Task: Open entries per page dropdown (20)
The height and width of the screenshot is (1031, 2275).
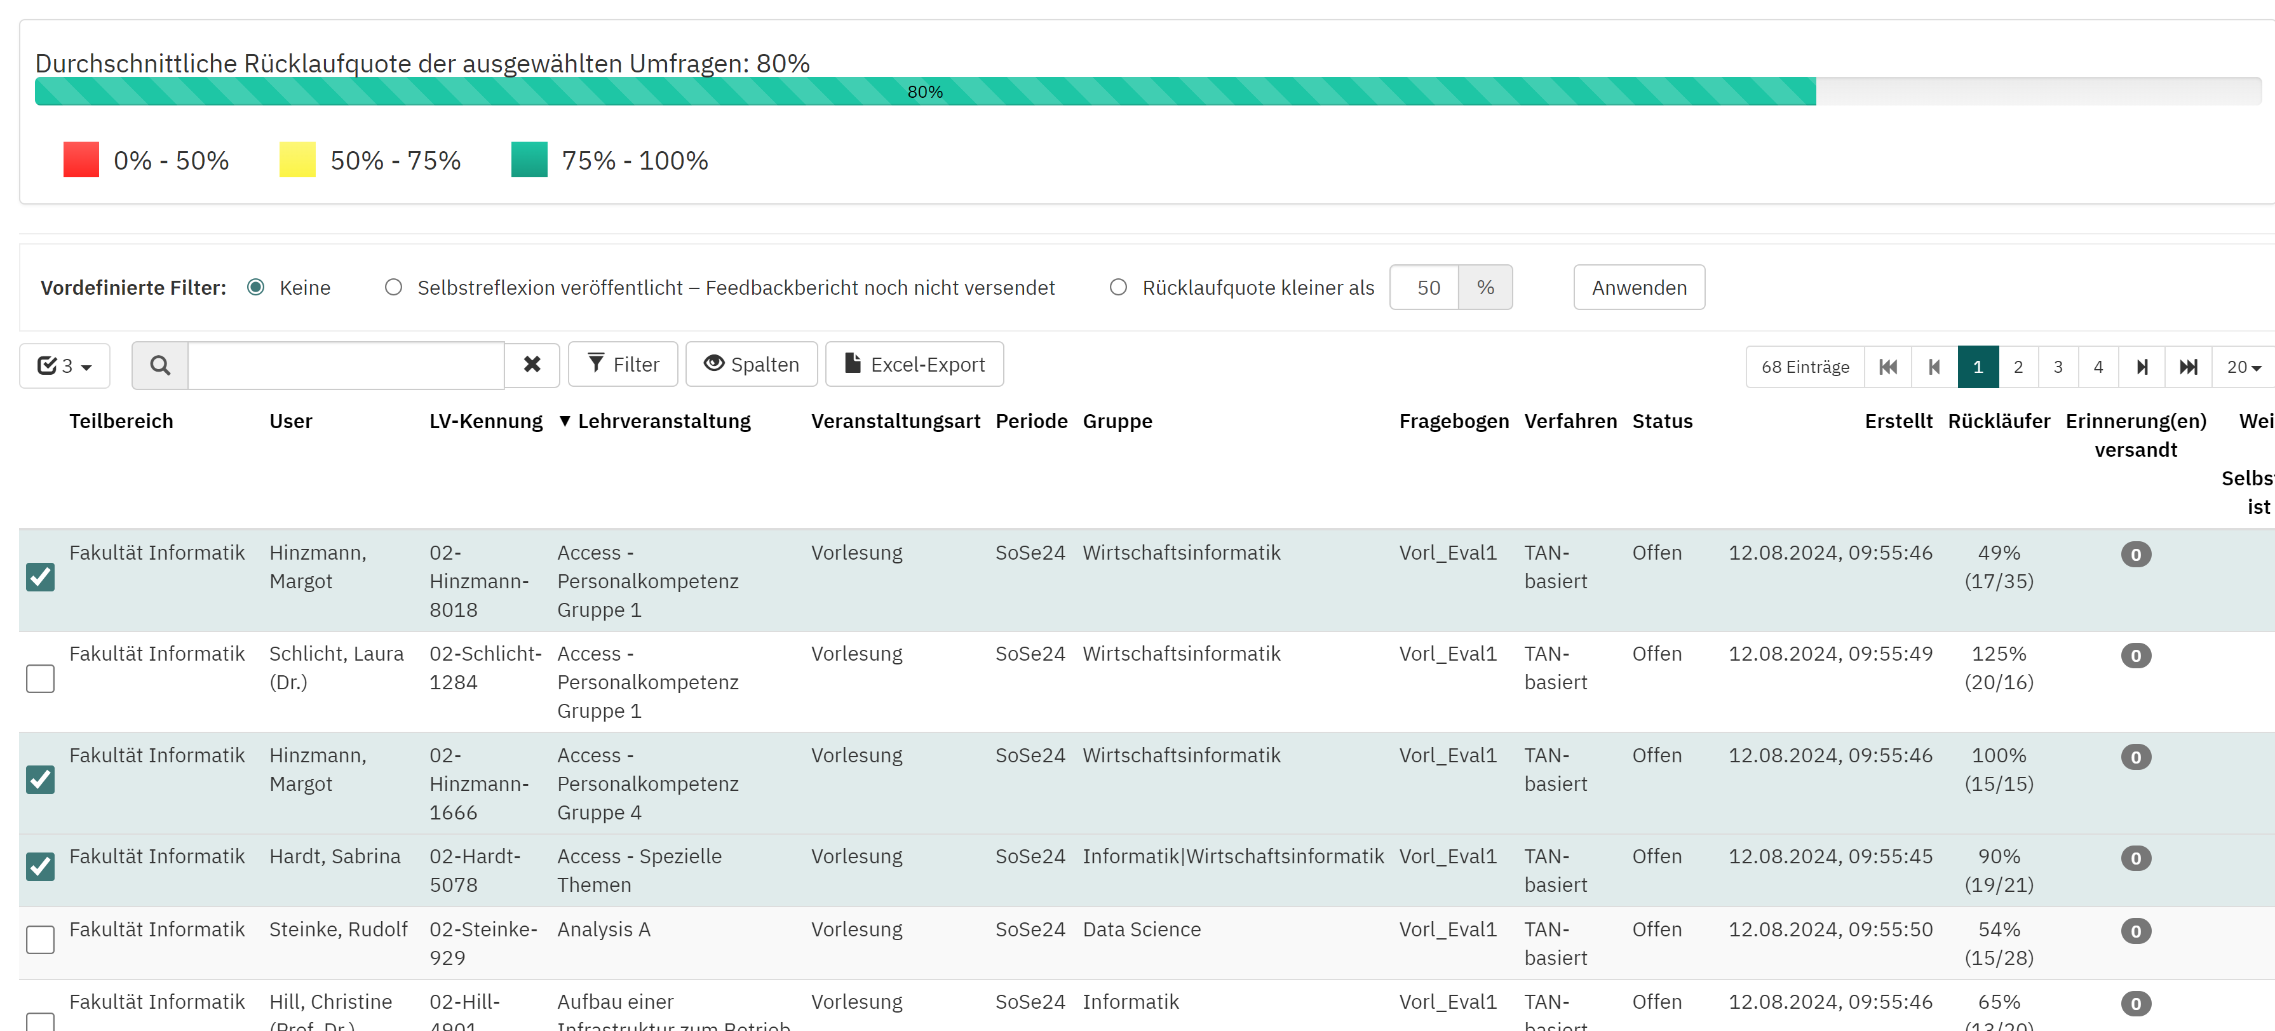Action: coord(2243,367)
